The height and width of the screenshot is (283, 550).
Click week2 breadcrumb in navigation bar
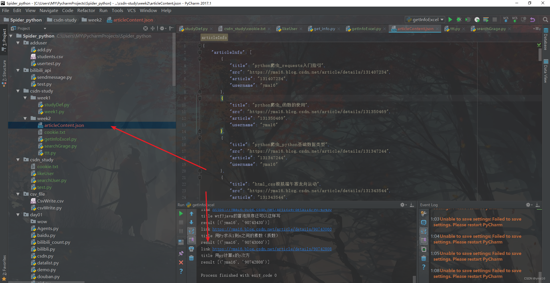[x=92, y=20]
